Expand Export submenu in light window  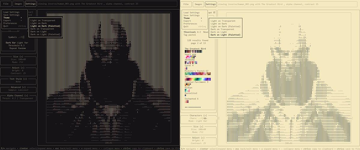tap(193, 21)
